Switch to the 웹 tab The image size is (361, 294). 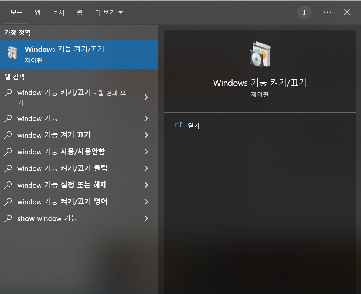pos(80,12)
